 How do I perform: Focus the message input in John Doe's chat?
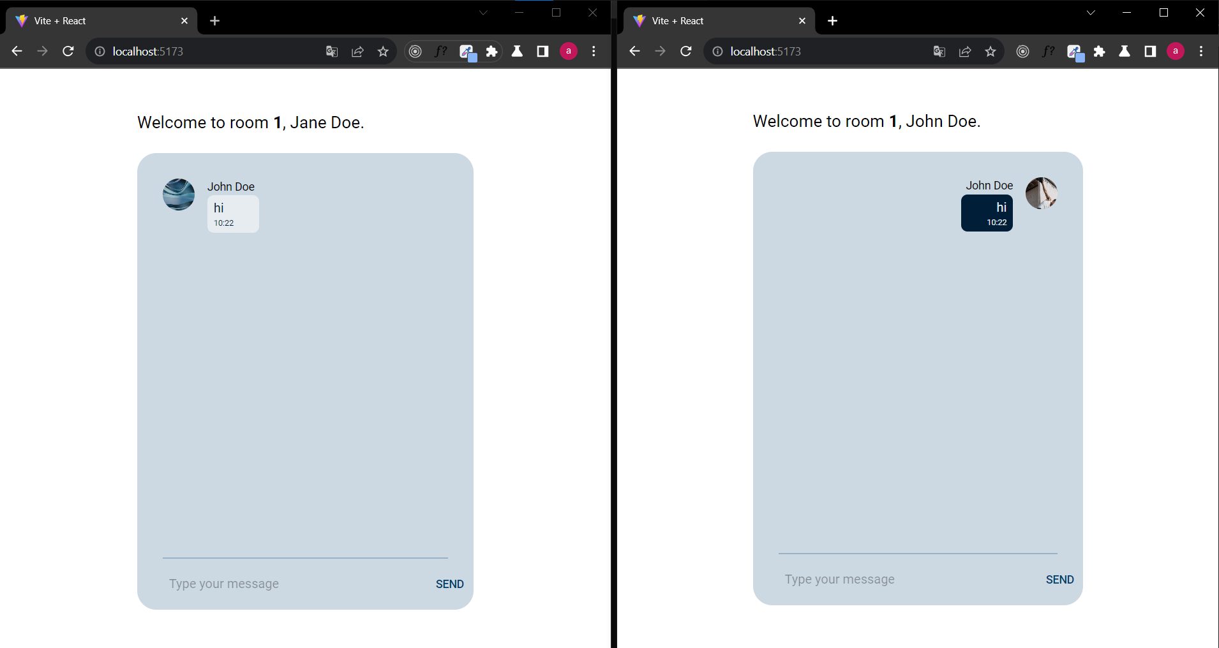(x=906, y=579)
